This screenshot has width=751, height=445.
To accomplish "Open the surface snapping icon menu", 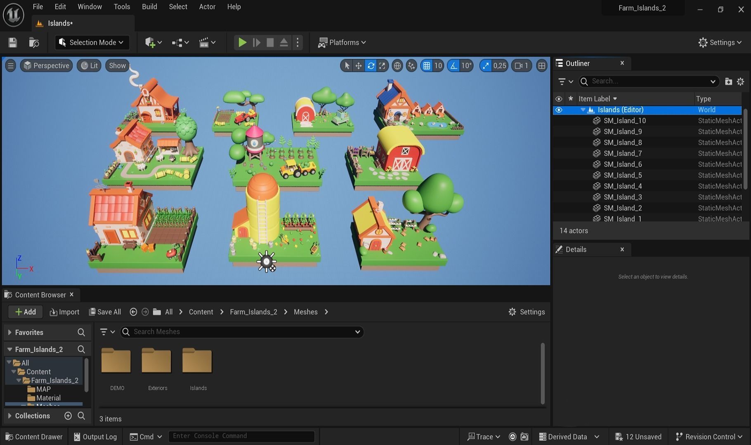I will coord(411,66).
